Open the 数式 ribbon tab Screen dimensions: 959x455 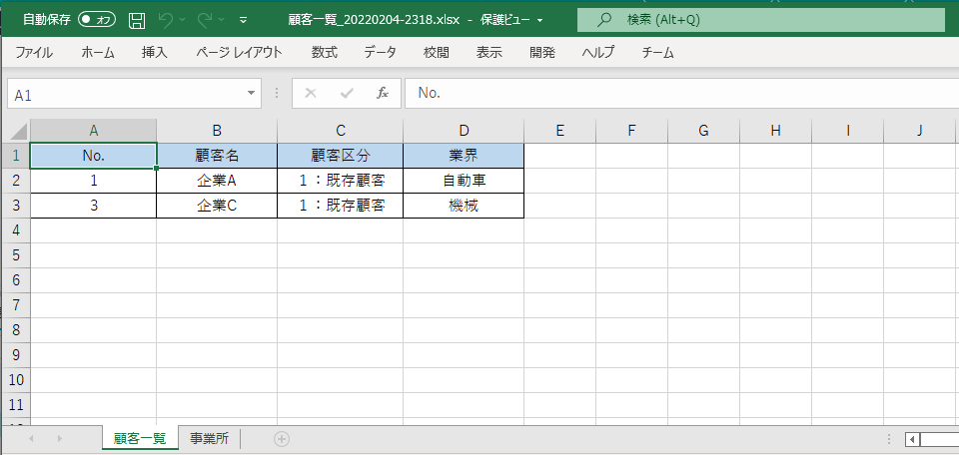pyautogui.click(x=324, y=53)
